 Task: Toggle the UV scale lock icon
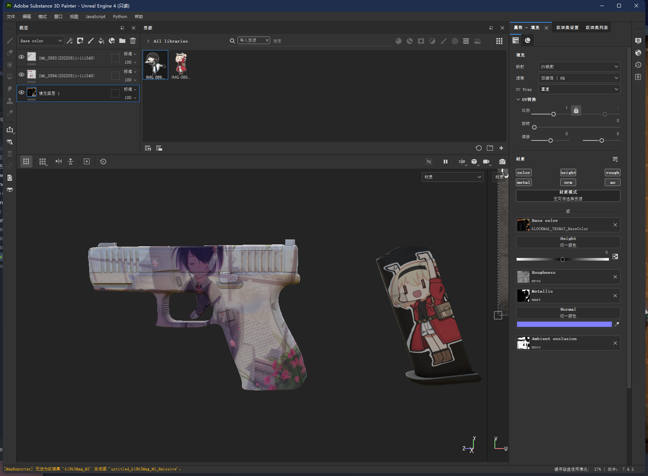[x=576, y=110]
